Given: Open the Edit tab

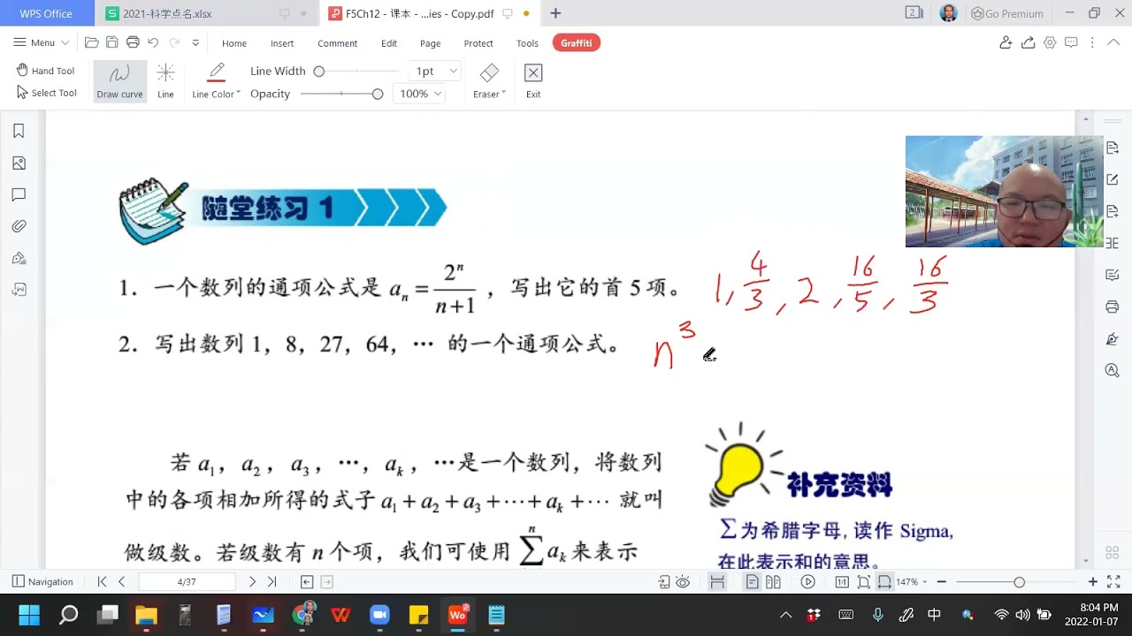Looking at the screenshot, I should pyautogui.click(x=389, y=43).
